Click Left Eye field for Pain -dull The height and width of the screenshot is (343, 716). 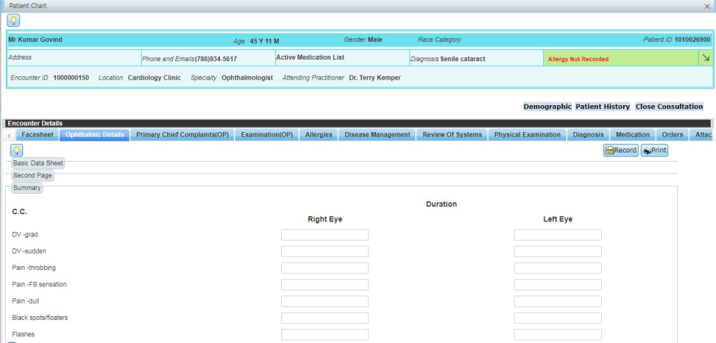pyautogui.click(x=558, y=301)
